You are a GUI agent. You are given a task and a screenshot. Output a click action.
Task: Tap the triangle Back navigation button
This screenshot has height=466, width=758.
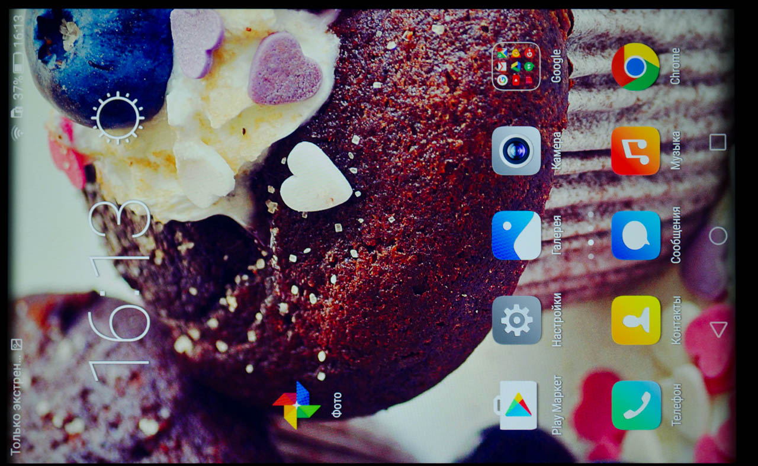[718, 329]
